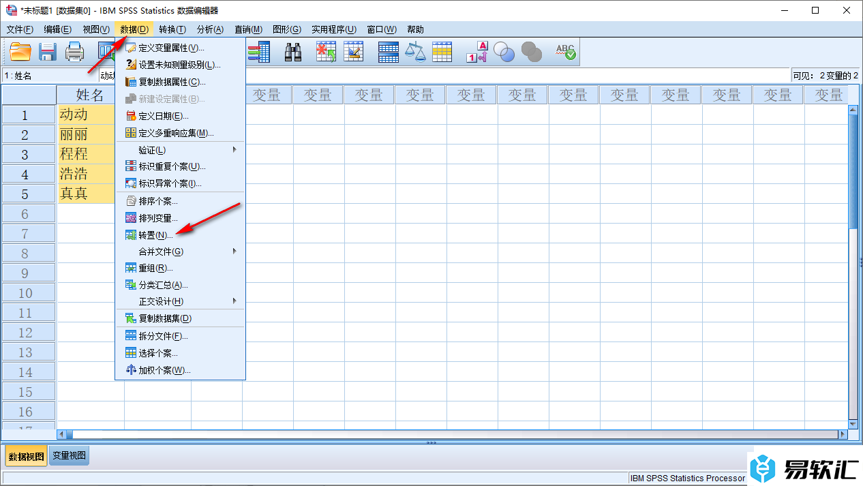Switch to the 数据视图 tab
Image resolution: width=863 pixels, height=486 pixels.
(x=26, y=456)
